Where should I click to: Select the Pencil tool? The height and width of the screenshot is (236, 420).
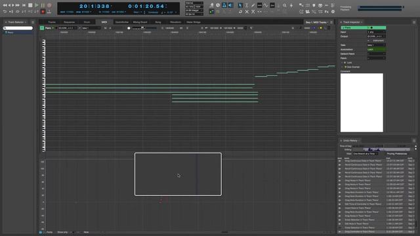(253, 5)
